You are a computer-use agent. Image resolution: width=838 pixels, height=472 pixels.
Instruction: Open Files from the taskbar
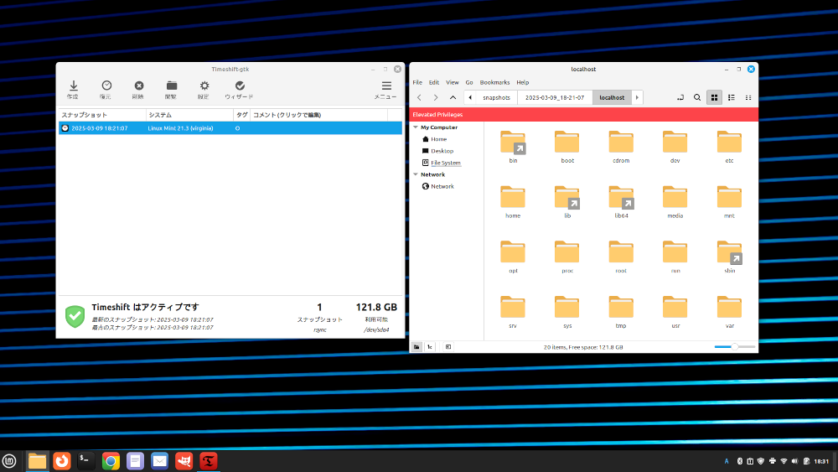pyautogui.click(x=37, y=461)
